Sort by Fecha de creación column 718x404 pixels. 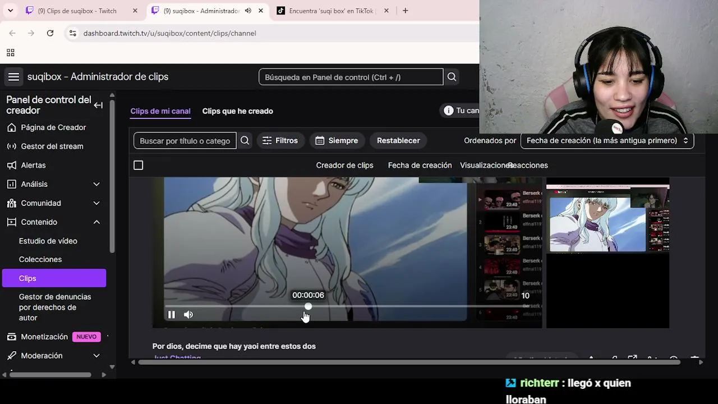point(420,165)
